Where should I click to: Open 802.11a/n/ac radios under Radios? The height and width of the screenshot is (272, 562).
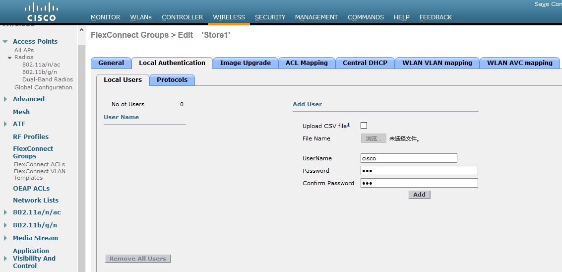pos(41,65)
